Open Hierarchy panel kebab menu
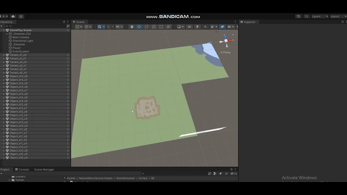This screenshot has height=195, width=347. 68,22
